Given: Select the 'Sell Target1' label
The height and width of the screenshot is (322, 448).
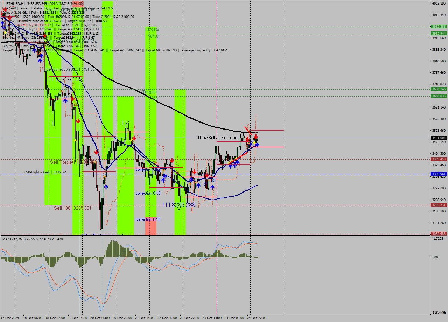Looking at the screenshot, I should tap(63, 162).
